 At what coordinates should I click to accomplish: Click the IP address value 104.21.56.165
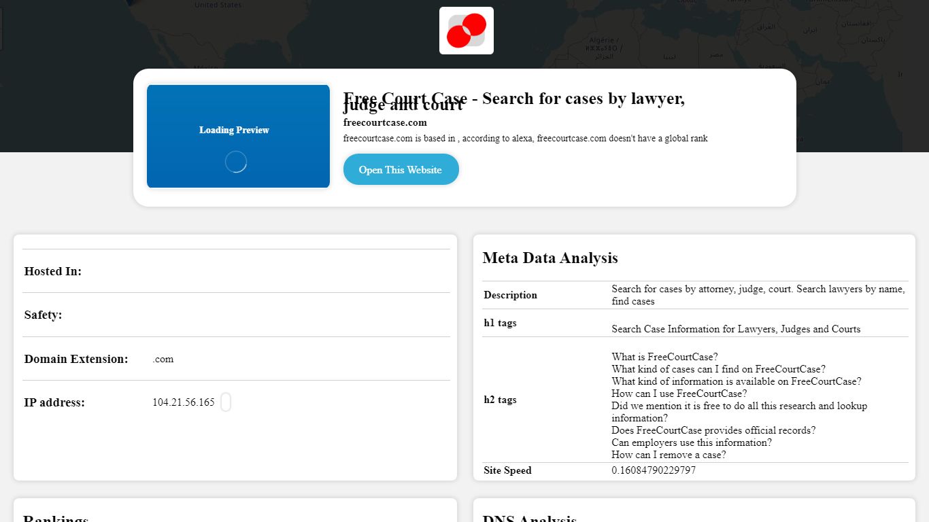pos(183,402)
